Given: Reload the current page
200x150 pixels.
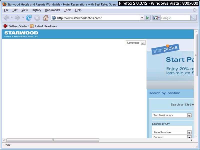Looking at the screenshot, I should [x=29, y=18].
